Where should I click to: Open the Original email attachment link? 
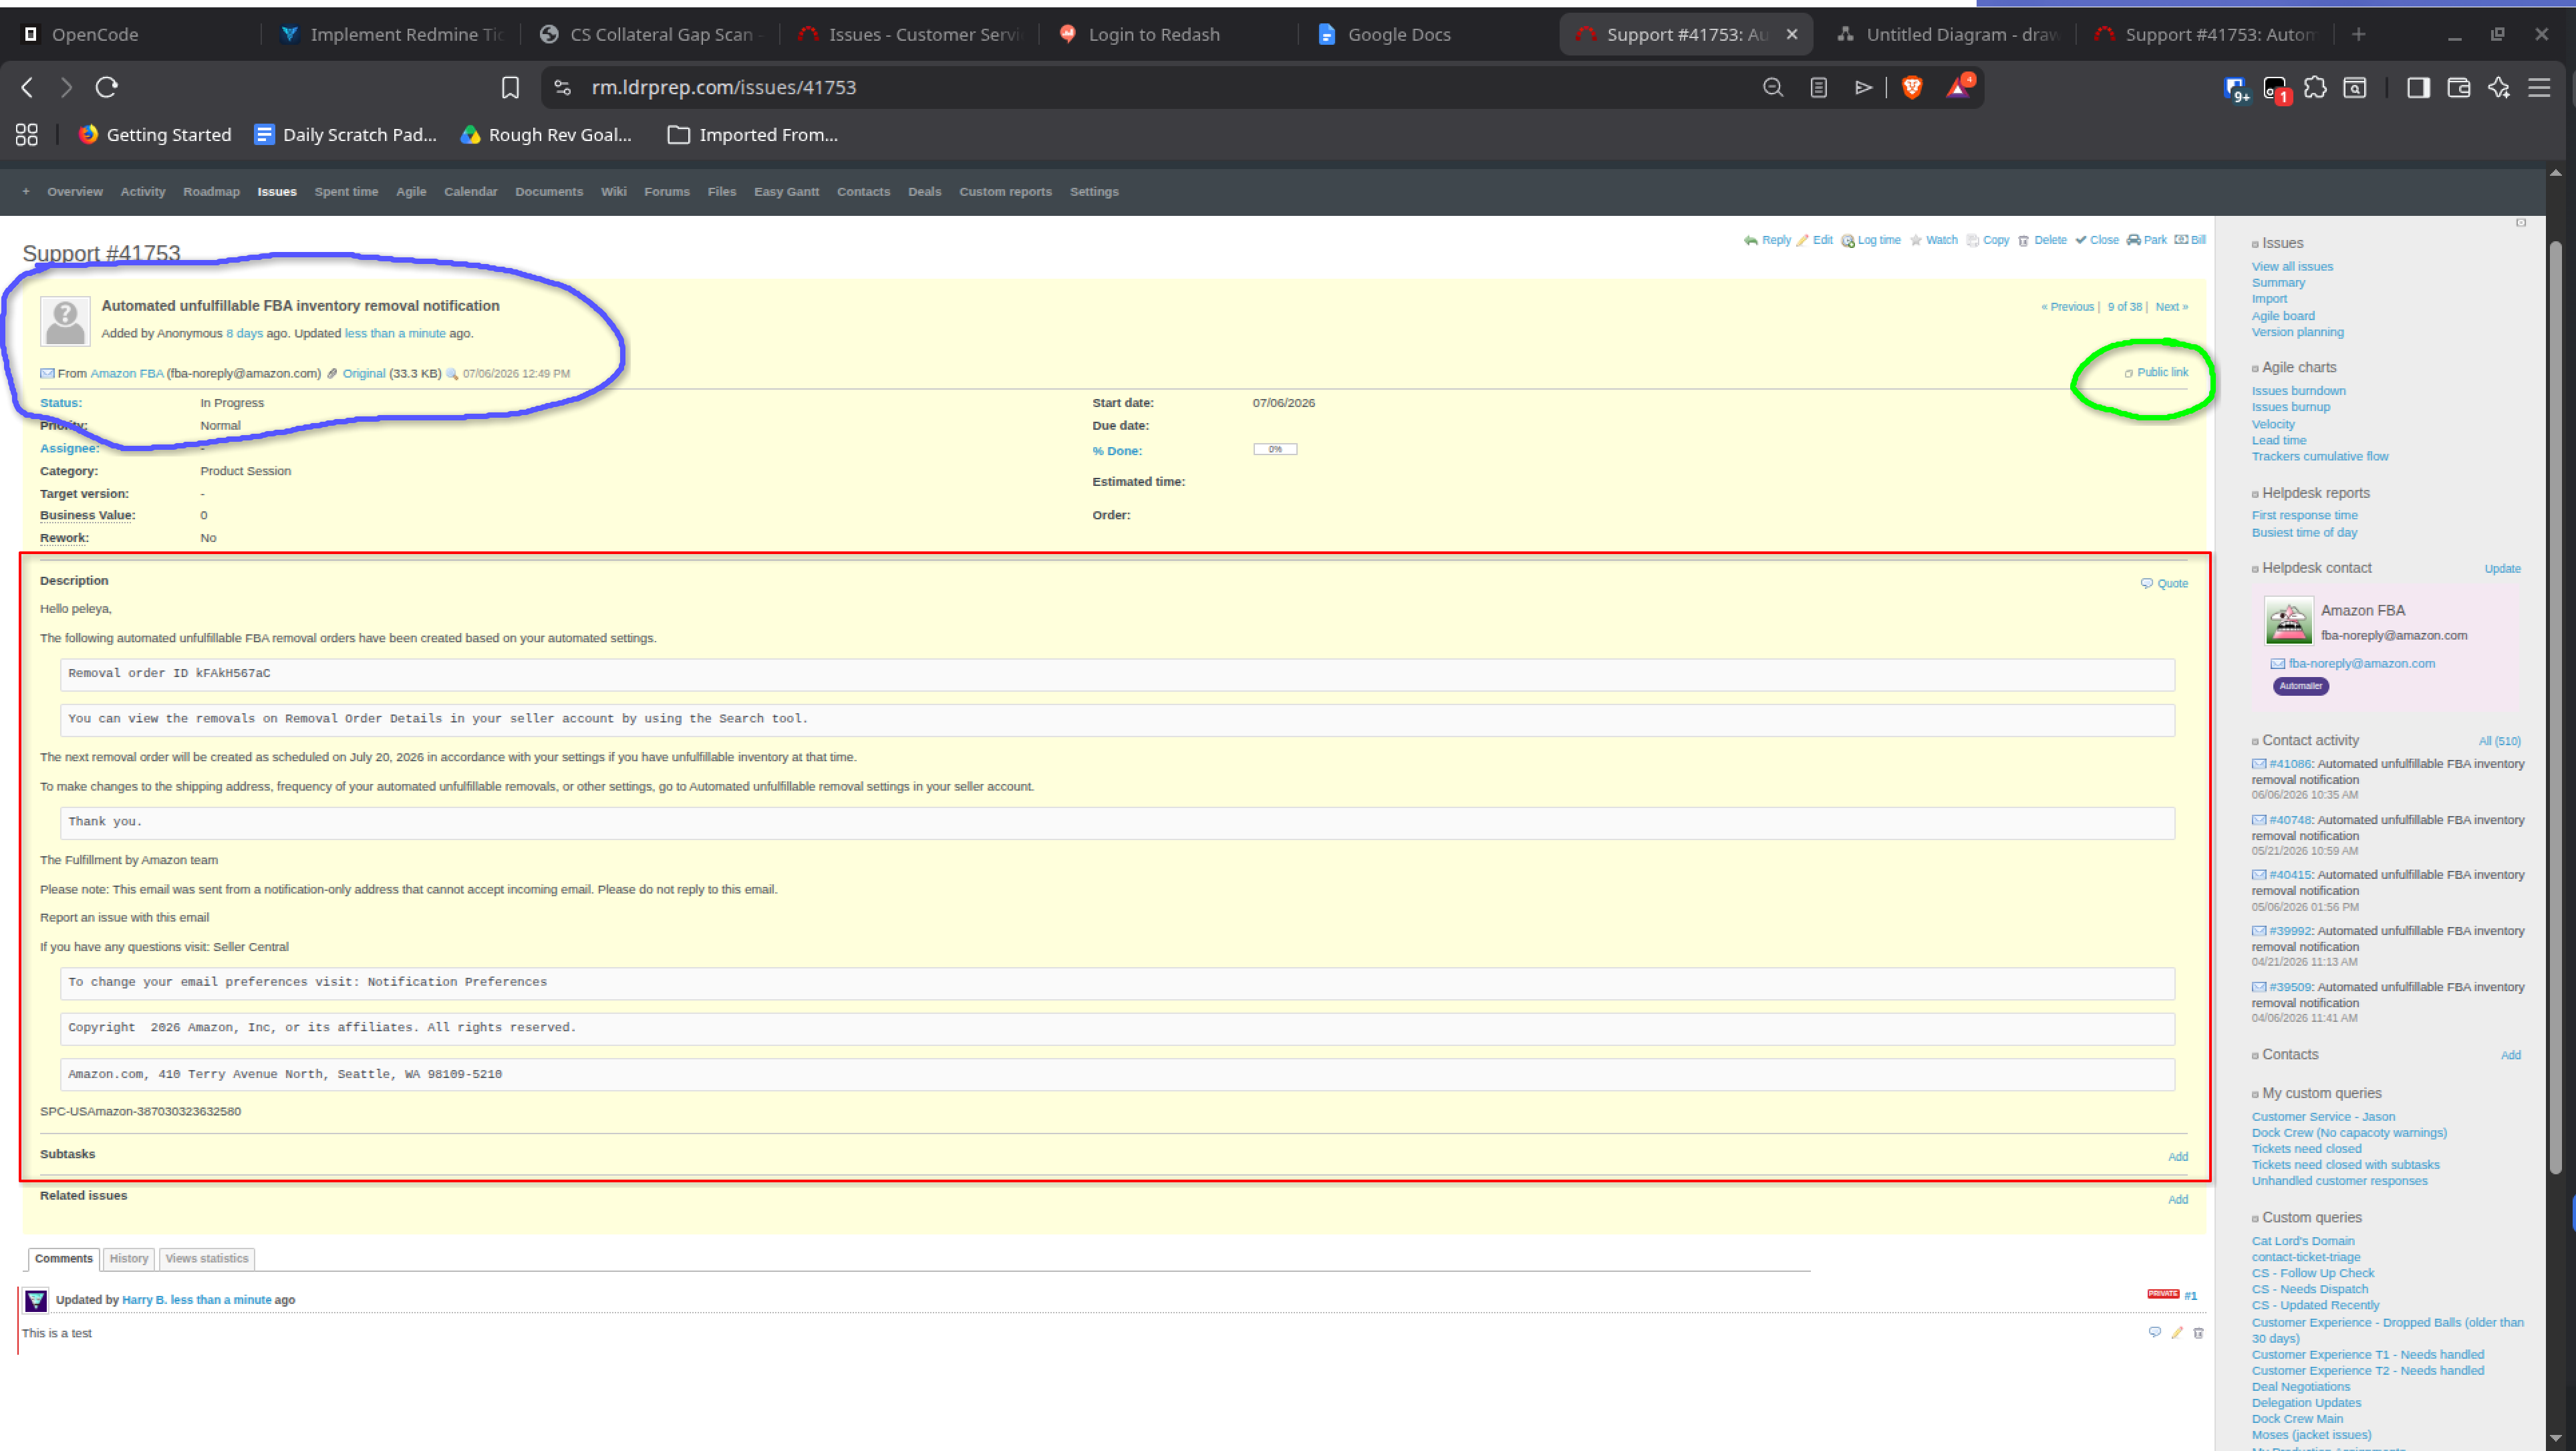[x=364, y=373]
